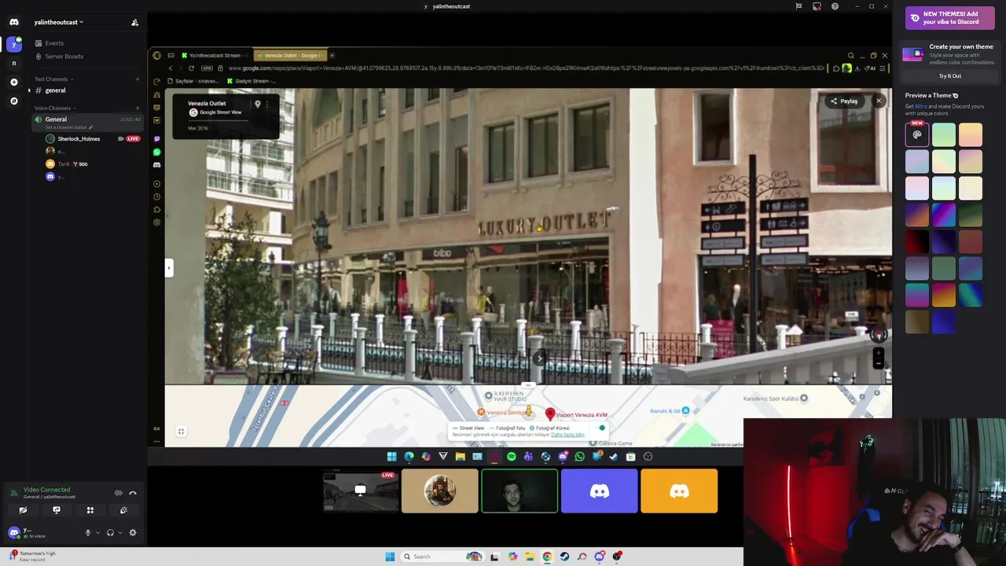This screenshot has height=566, width=1006.
Task: Create channel in Text Channels plus
Action: click(138, 79)
